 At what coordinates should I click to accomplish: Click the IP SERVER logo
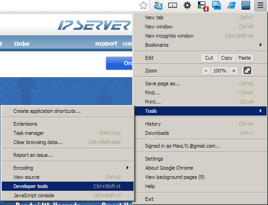[x=94, y=25]
